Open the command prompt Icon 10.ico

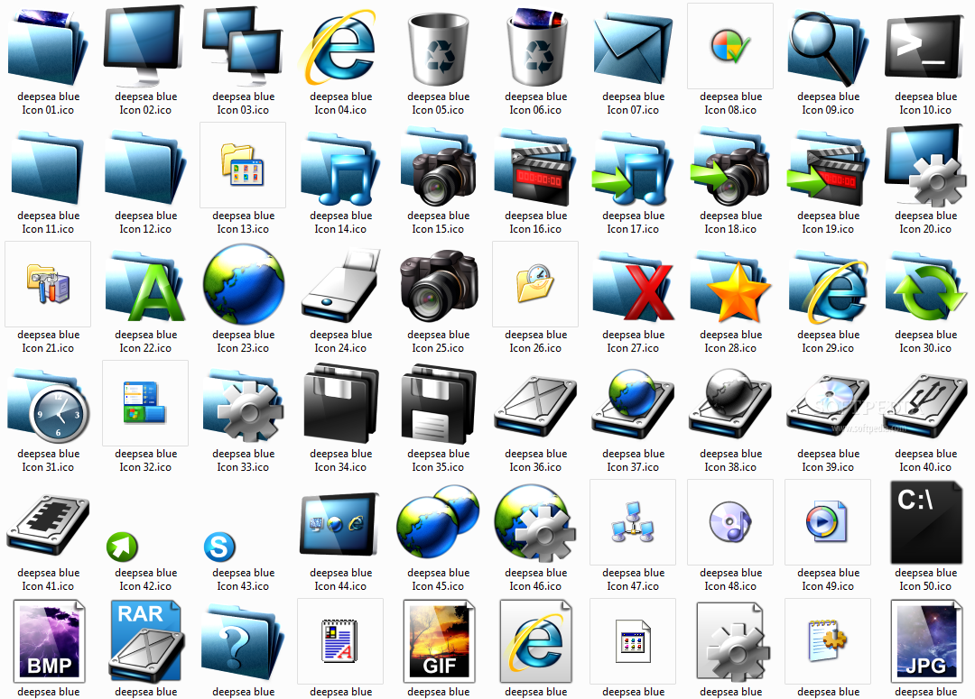point(924,49)
